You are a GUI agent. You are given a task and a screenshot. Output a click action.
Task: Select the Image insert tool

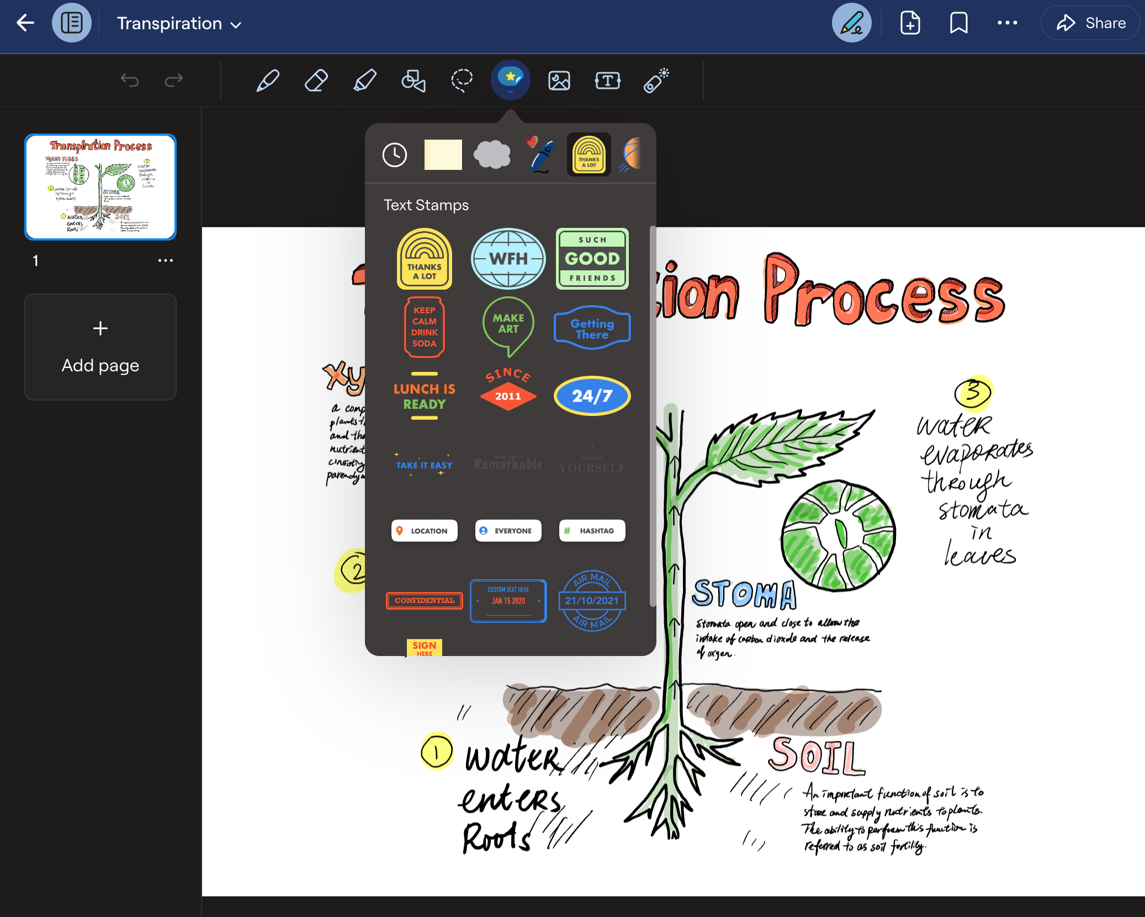click(559, 81)
